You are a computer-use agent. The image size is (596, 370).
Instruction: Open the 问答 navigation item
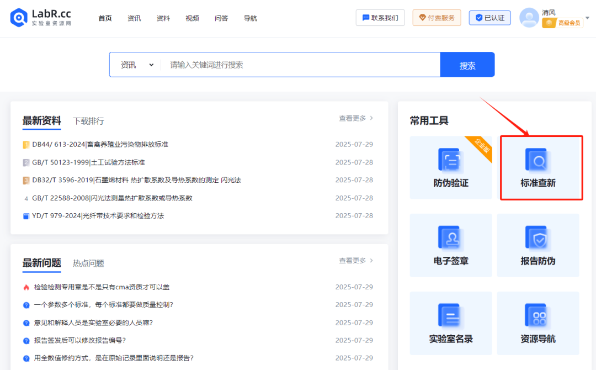pos(221,18)
